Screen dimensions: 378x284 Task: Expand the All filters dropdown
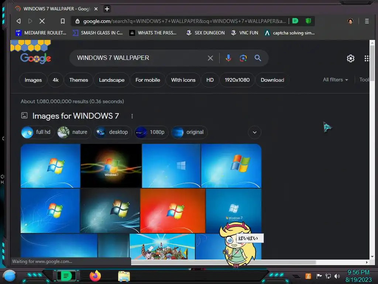pos(335,80)
